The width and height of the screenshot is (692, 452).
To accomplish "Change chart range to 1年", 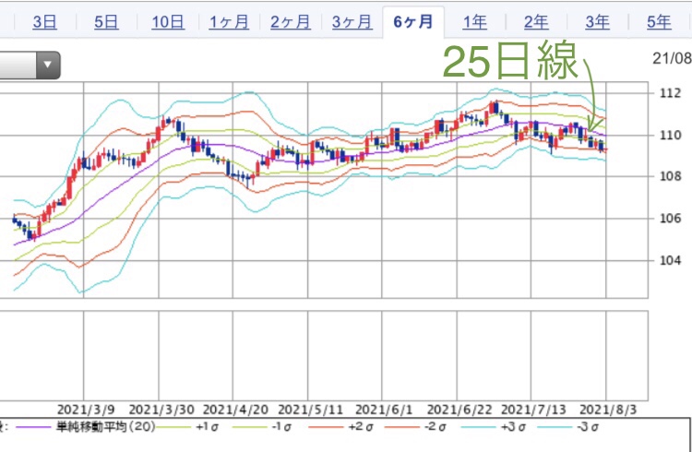I will pos(475,22).
